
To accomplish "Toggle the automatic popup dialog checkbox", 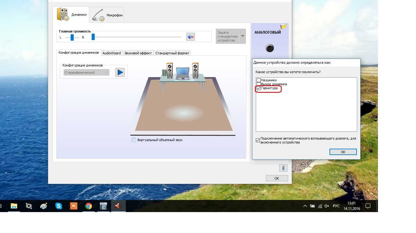I will pos(258,140).
